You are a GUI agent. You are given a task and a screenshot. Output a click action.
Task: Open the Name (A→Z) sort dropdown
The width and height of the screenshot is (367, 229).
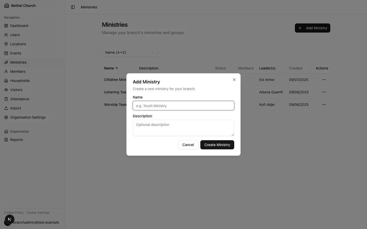(130, 52)
